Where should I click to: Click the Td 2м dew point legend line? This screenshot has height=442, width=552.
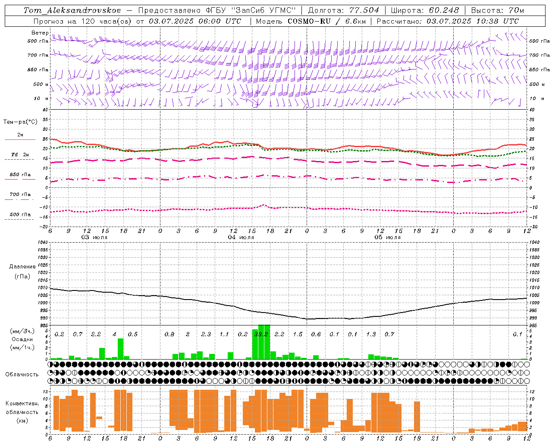click(x=19, y=160)
